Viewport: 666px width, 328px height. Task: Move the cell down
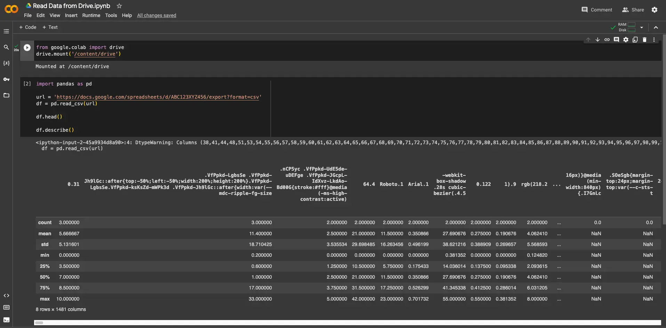coord(597,40)
